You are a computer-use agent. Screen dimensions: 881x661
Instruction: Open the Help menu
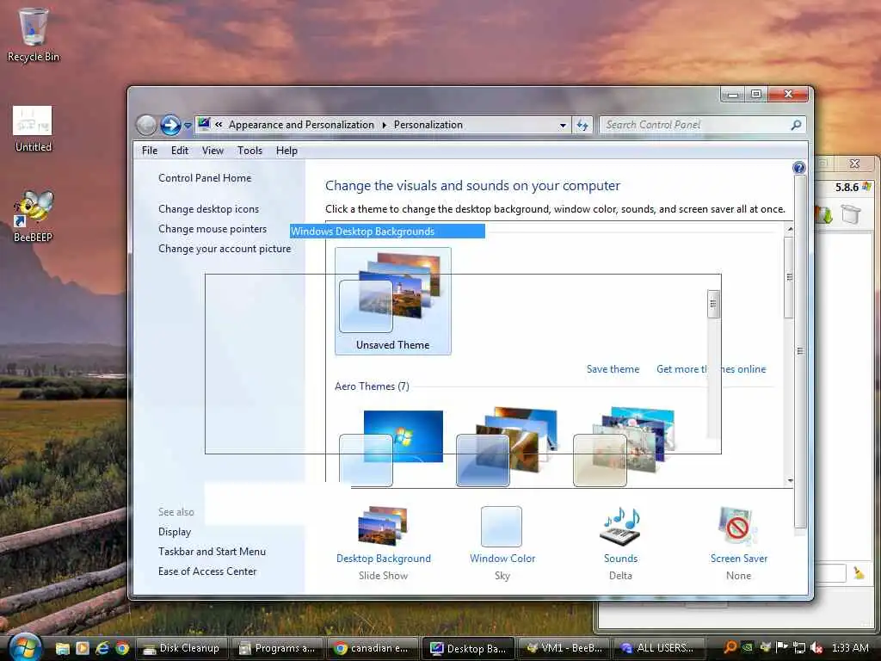click(286, 151)
